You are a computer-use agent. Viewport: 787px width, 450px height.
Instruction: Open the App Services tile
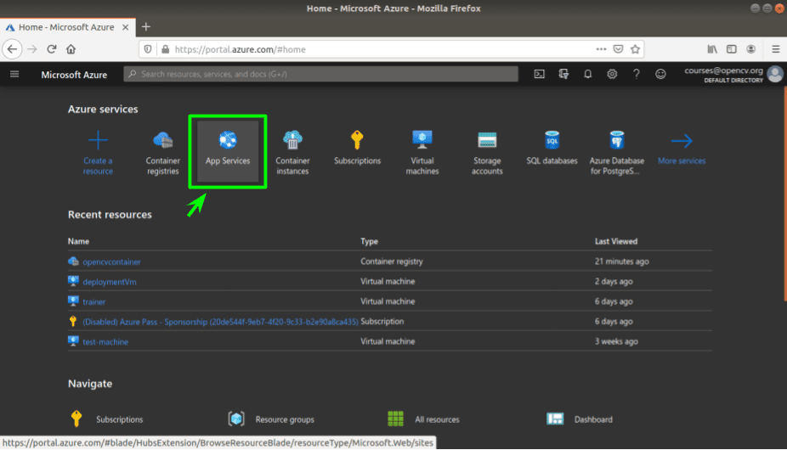[228, 151]
